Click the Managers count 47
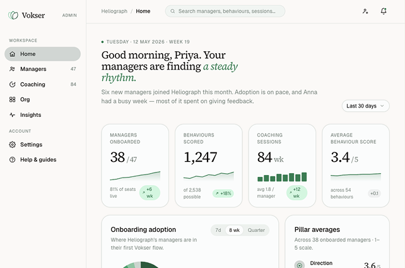 point(73,69)
